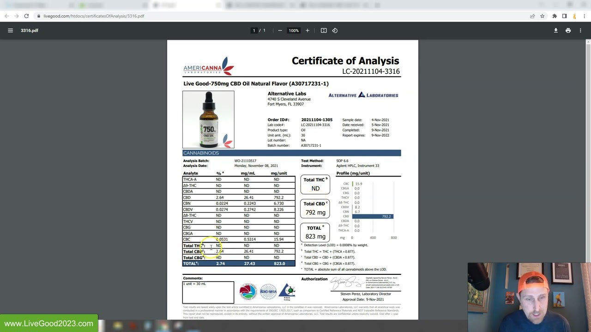Click the site lock icon in address bar

pos(39,16)
